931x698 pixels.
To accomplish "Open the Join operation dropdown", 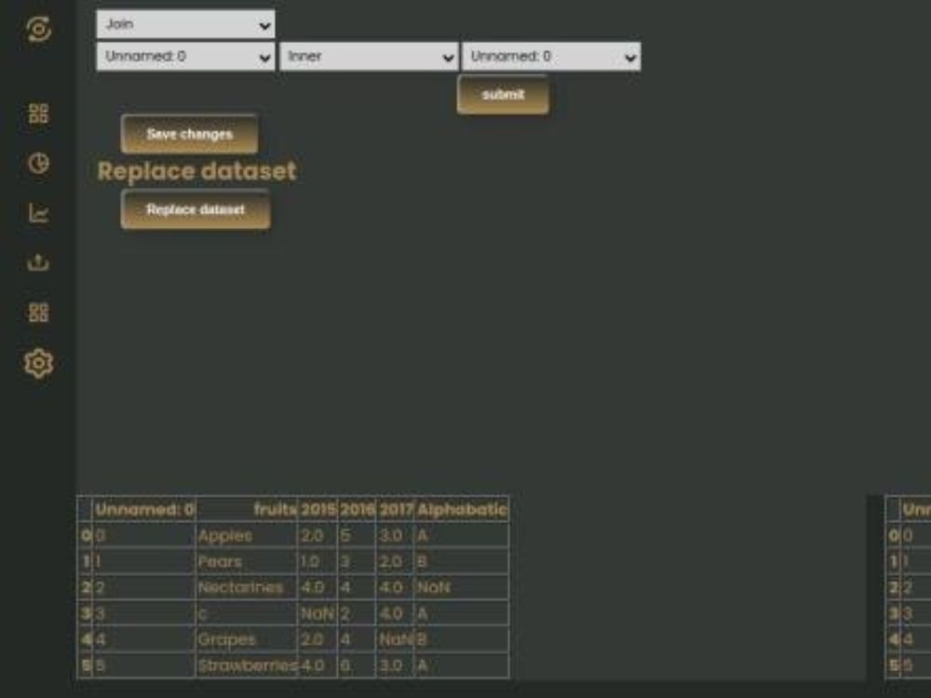I will (x=185, y=24).
